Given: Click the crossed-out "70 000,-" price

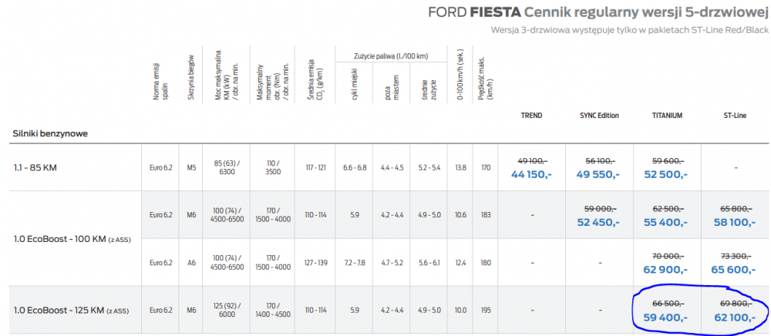Looking at the screenshot, I should pyautogui.click(x=667, y=255).
